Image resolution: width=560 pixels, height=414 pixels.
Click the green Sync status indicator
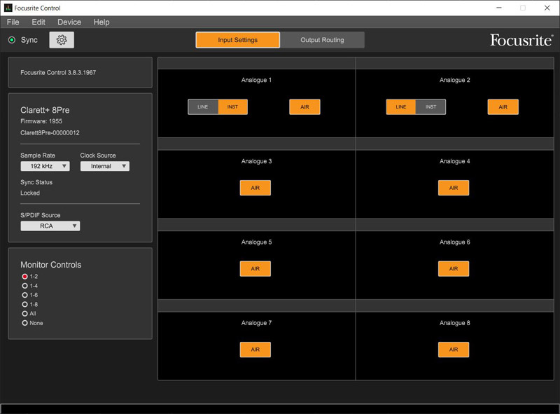point(12,40)
